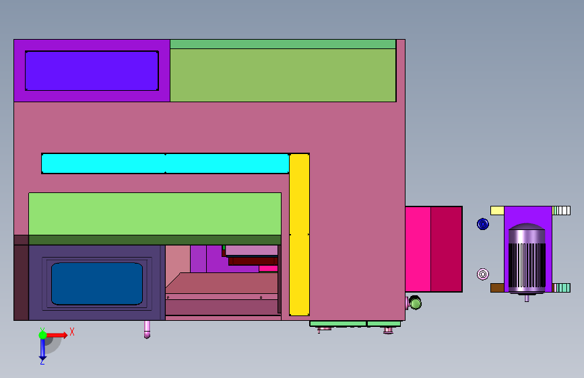Select the yellow vertical bar
Viewport: 584px width, 378px height.
click(x=300, y=235)
